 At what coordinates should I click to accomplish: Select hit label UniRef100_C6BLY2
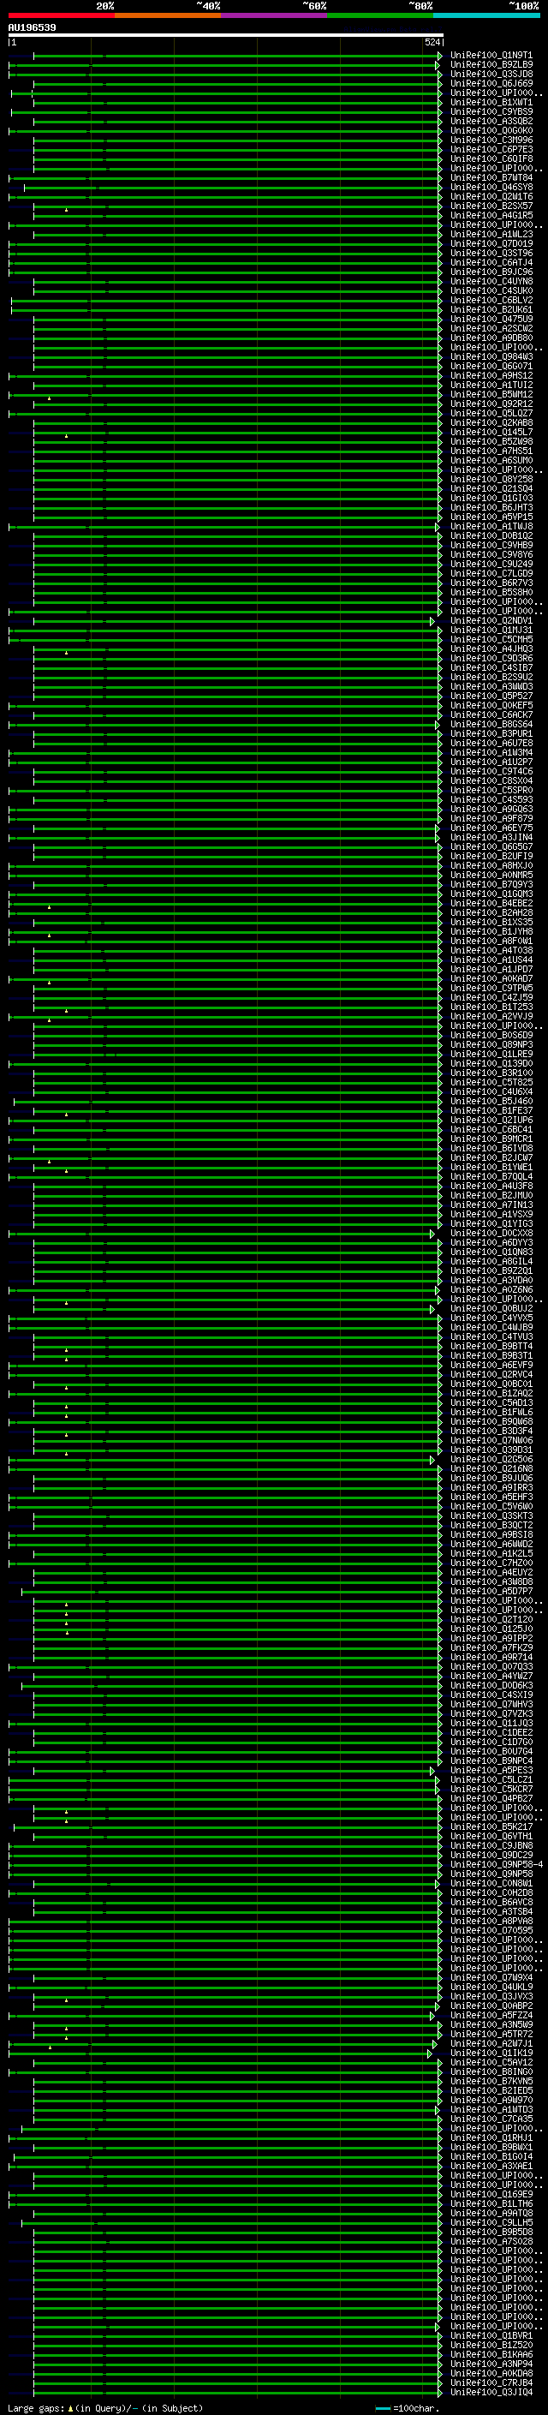(x=491, y=300)
